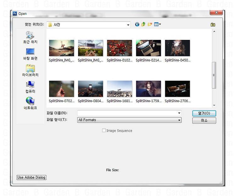Open the View menu icon
Viewport: 236px width, 196px height.
(x=157, y=24)
